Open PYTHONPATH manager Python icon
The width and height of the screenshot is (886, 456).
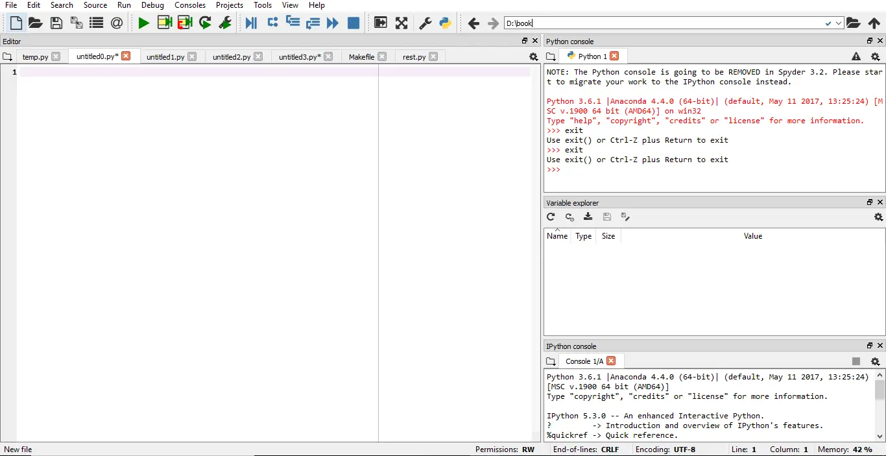pos(445,23)
